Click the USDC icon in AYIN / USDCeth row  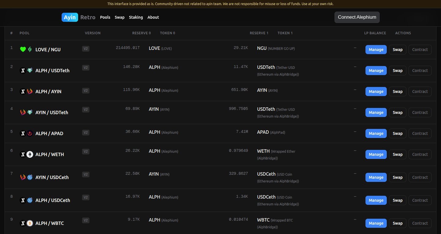[30, 177]
